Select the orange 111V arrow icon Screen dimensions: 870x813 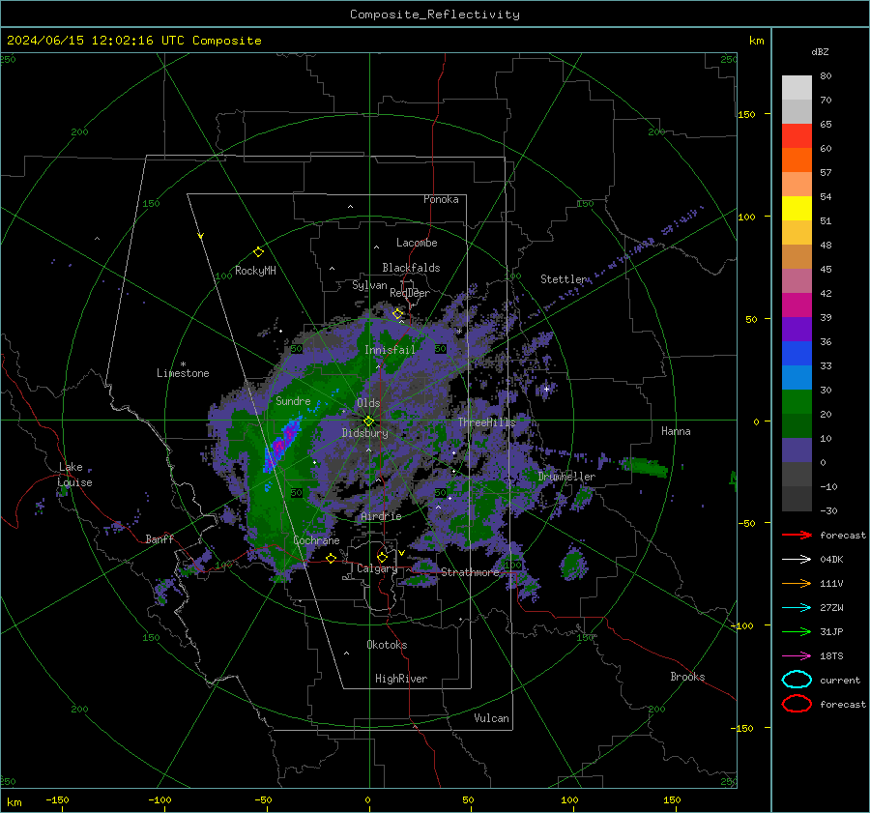click(797, 583)
